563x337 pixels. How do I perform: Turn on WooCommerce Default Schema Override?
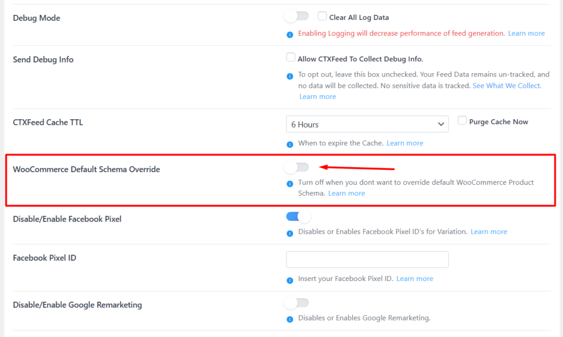[x=296, y=167]
